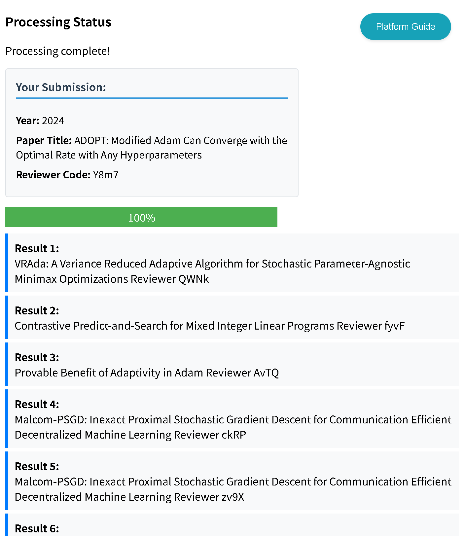Image resolution: width=464 pixels, height=536 pixels.
Task: Open the Contrastive Predict-and-Search result
Action: click(x=209, y=326)
